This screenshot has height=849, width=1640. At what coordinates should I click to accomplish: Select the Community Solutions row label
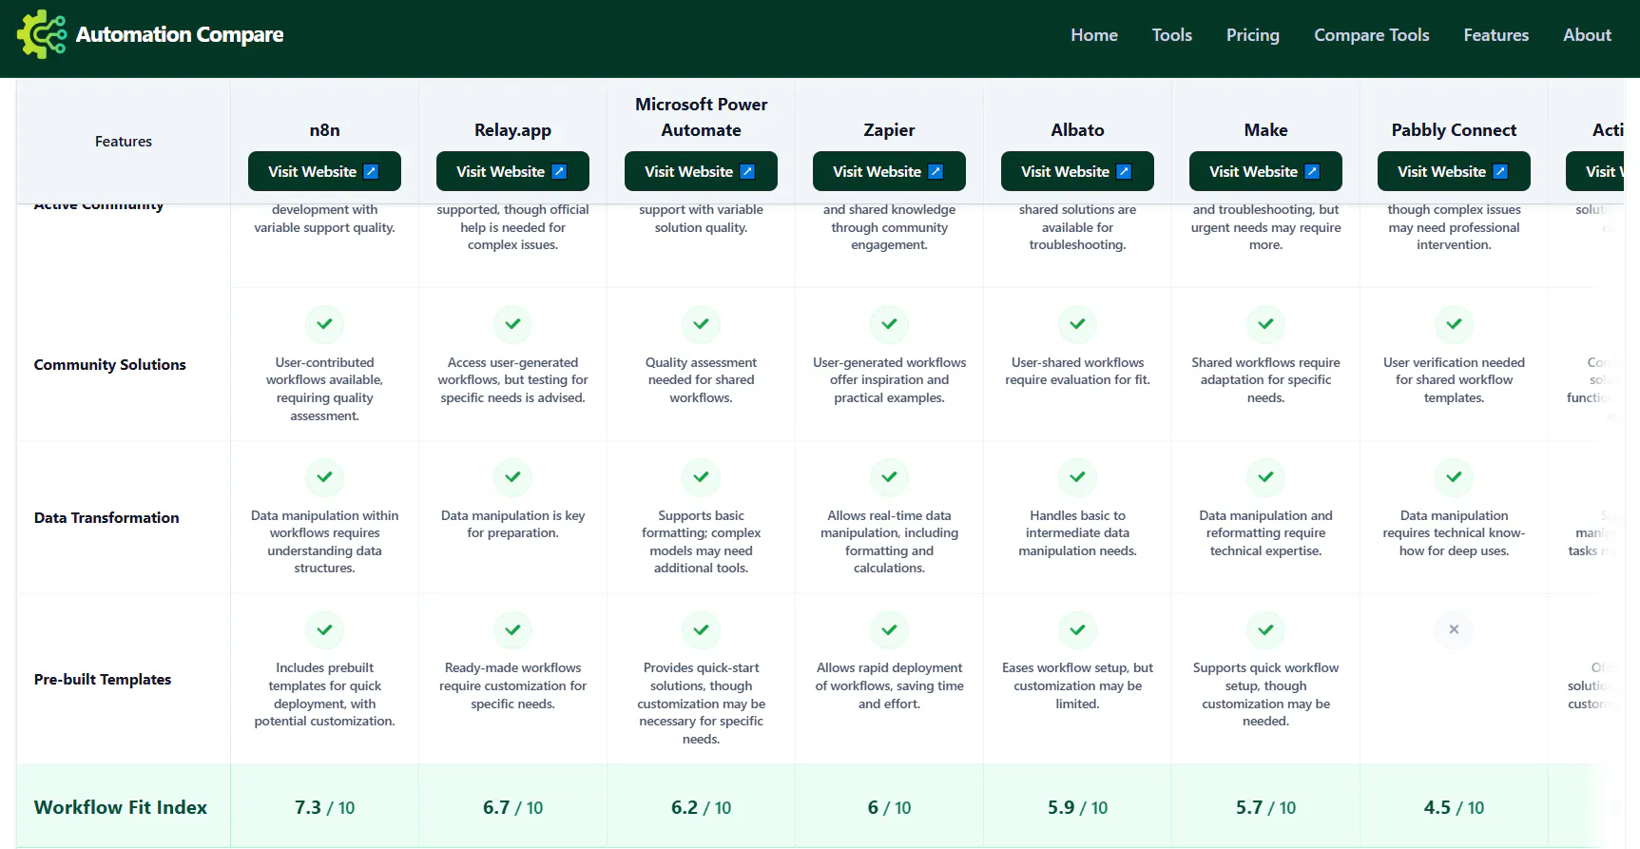tap(110, 365)
